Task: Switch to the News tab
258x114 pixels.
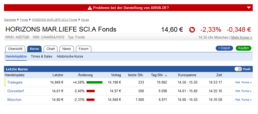Action: point(67,49)
